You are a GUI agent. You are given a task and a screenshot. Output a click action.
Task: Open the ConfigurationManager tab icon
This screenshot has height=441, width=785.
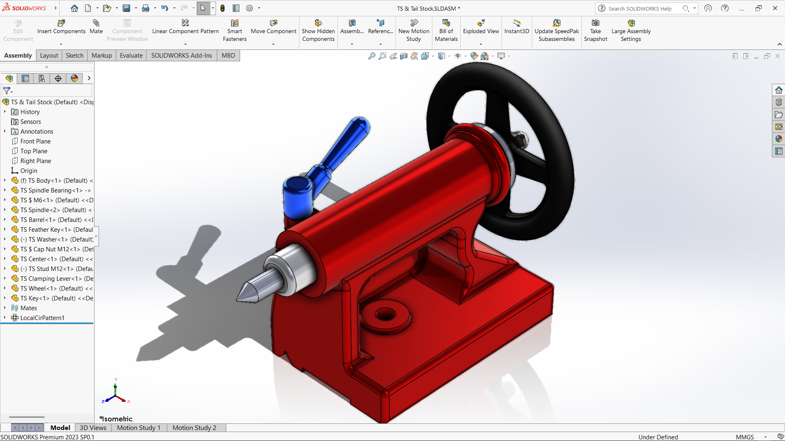(x=42, y=78)
